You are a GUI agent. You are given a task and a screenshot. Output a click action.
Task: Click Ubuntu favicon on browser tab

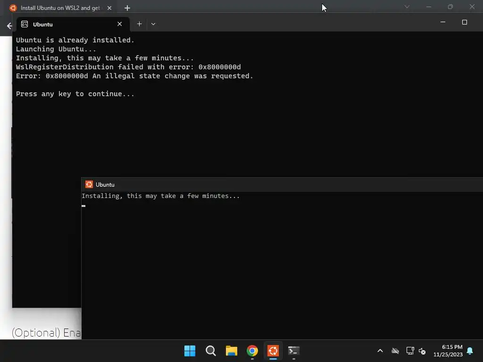[x=13, y=8]
